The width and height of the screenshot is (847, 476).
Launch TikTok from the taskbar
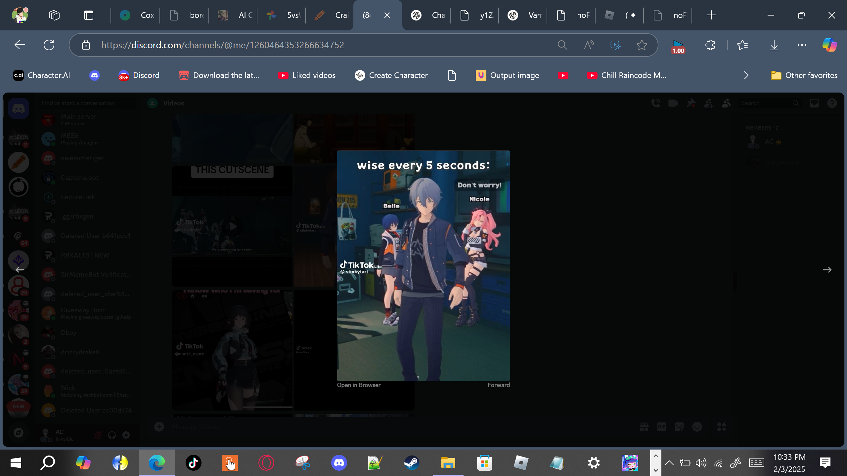[x=193, y=463]
